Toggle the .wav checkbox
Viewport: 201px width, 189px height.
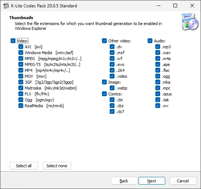point(158,53)
